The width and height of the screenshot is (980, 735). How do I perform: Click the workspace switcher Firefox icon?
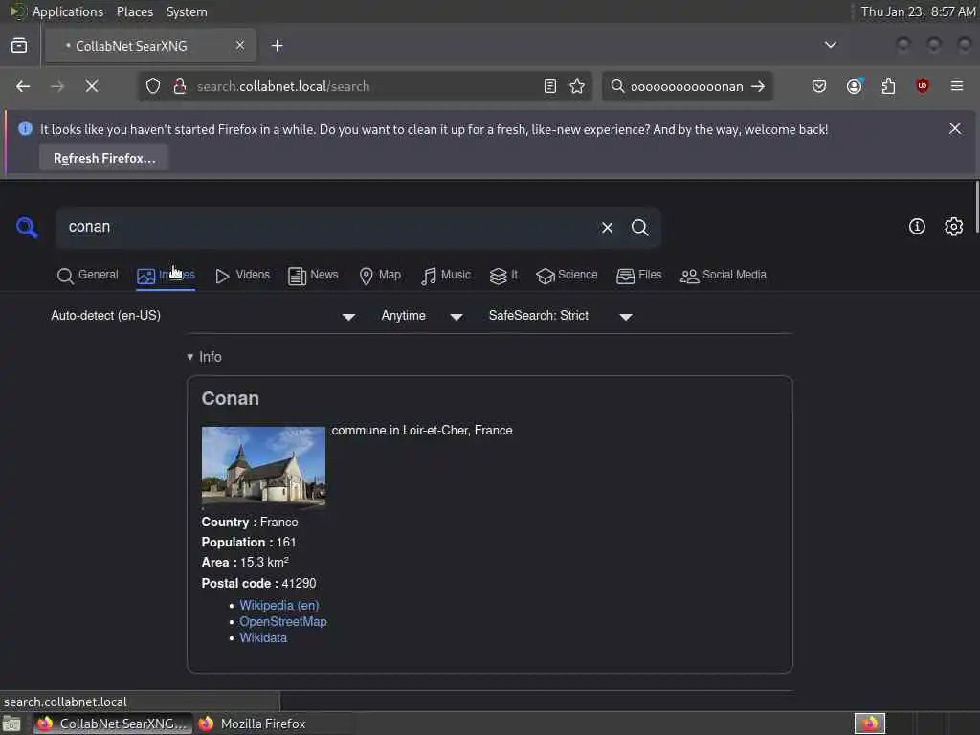tap(869, 724)
